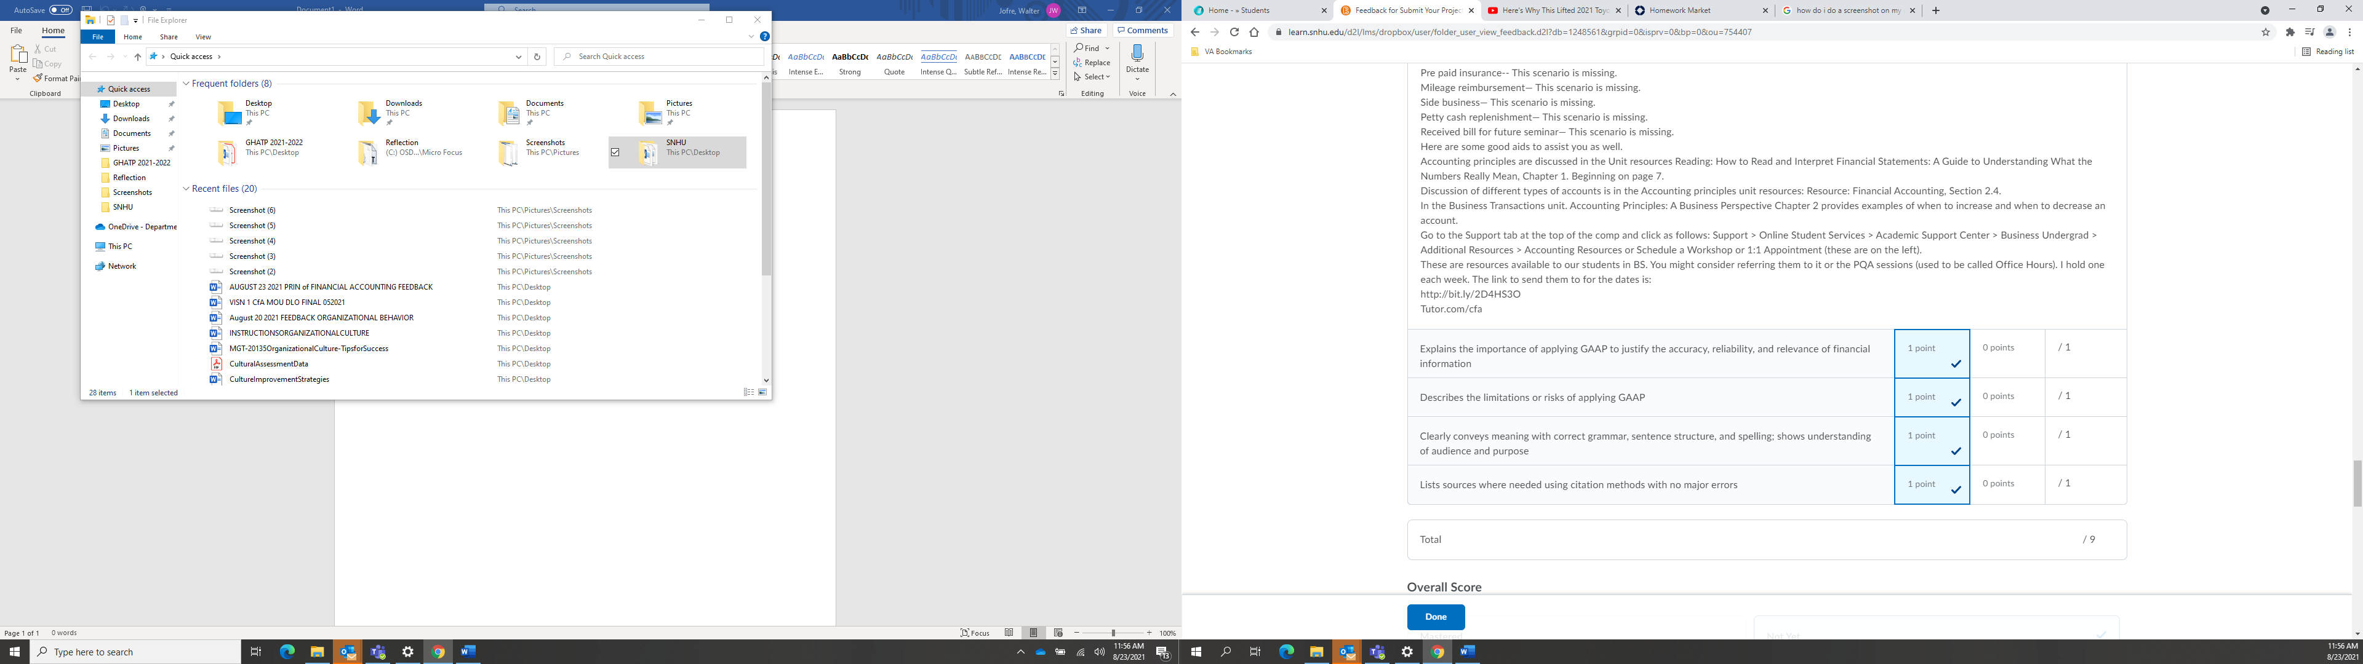
Task: Open the View tab in File Explorer
Action: (204, 37)
